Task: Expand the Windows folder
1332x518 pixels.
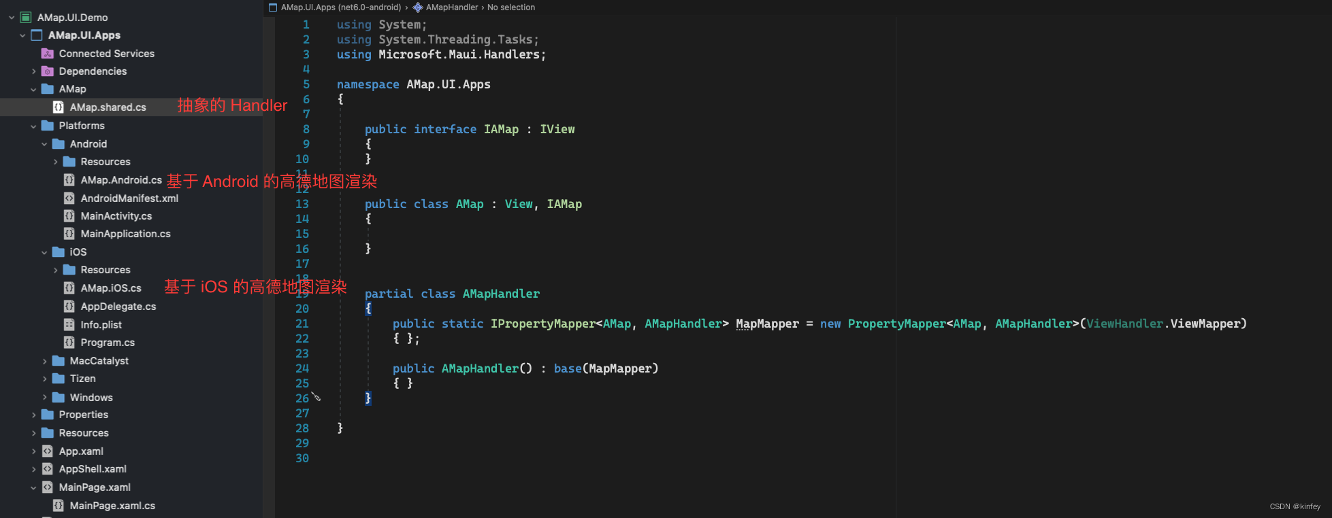Action: [x=44, y=398]
